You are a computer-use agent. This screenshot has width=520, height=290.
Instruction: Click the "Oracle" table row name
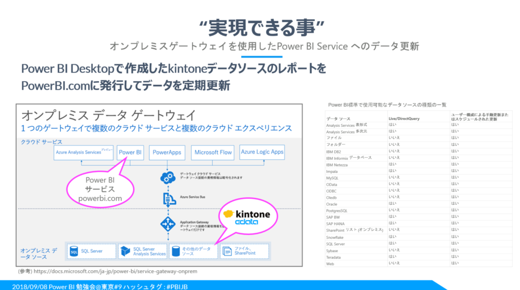coord(332,204)
